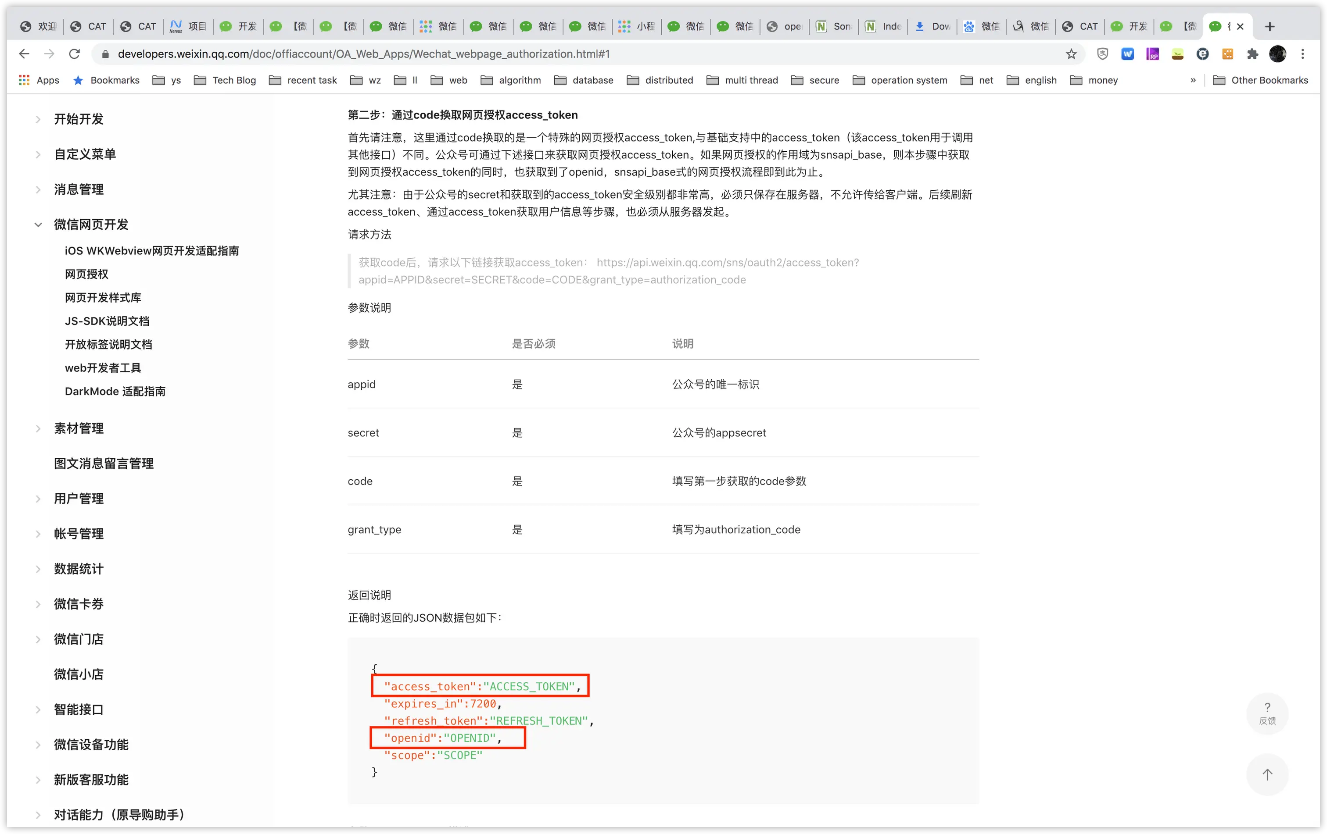Show hidden bookmarks via double chevron
This screenshot has width=1327, height=834.
(x=1193, y=80)
